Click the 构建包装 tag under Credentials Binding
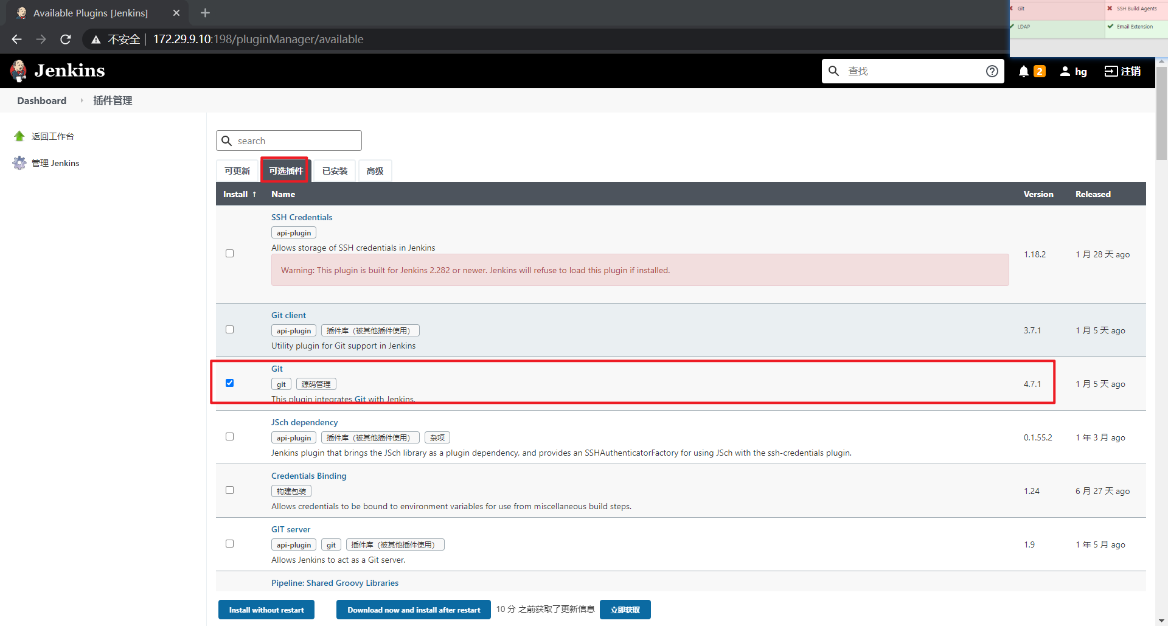Screen dimensions: 1168x626 point(291,491)
